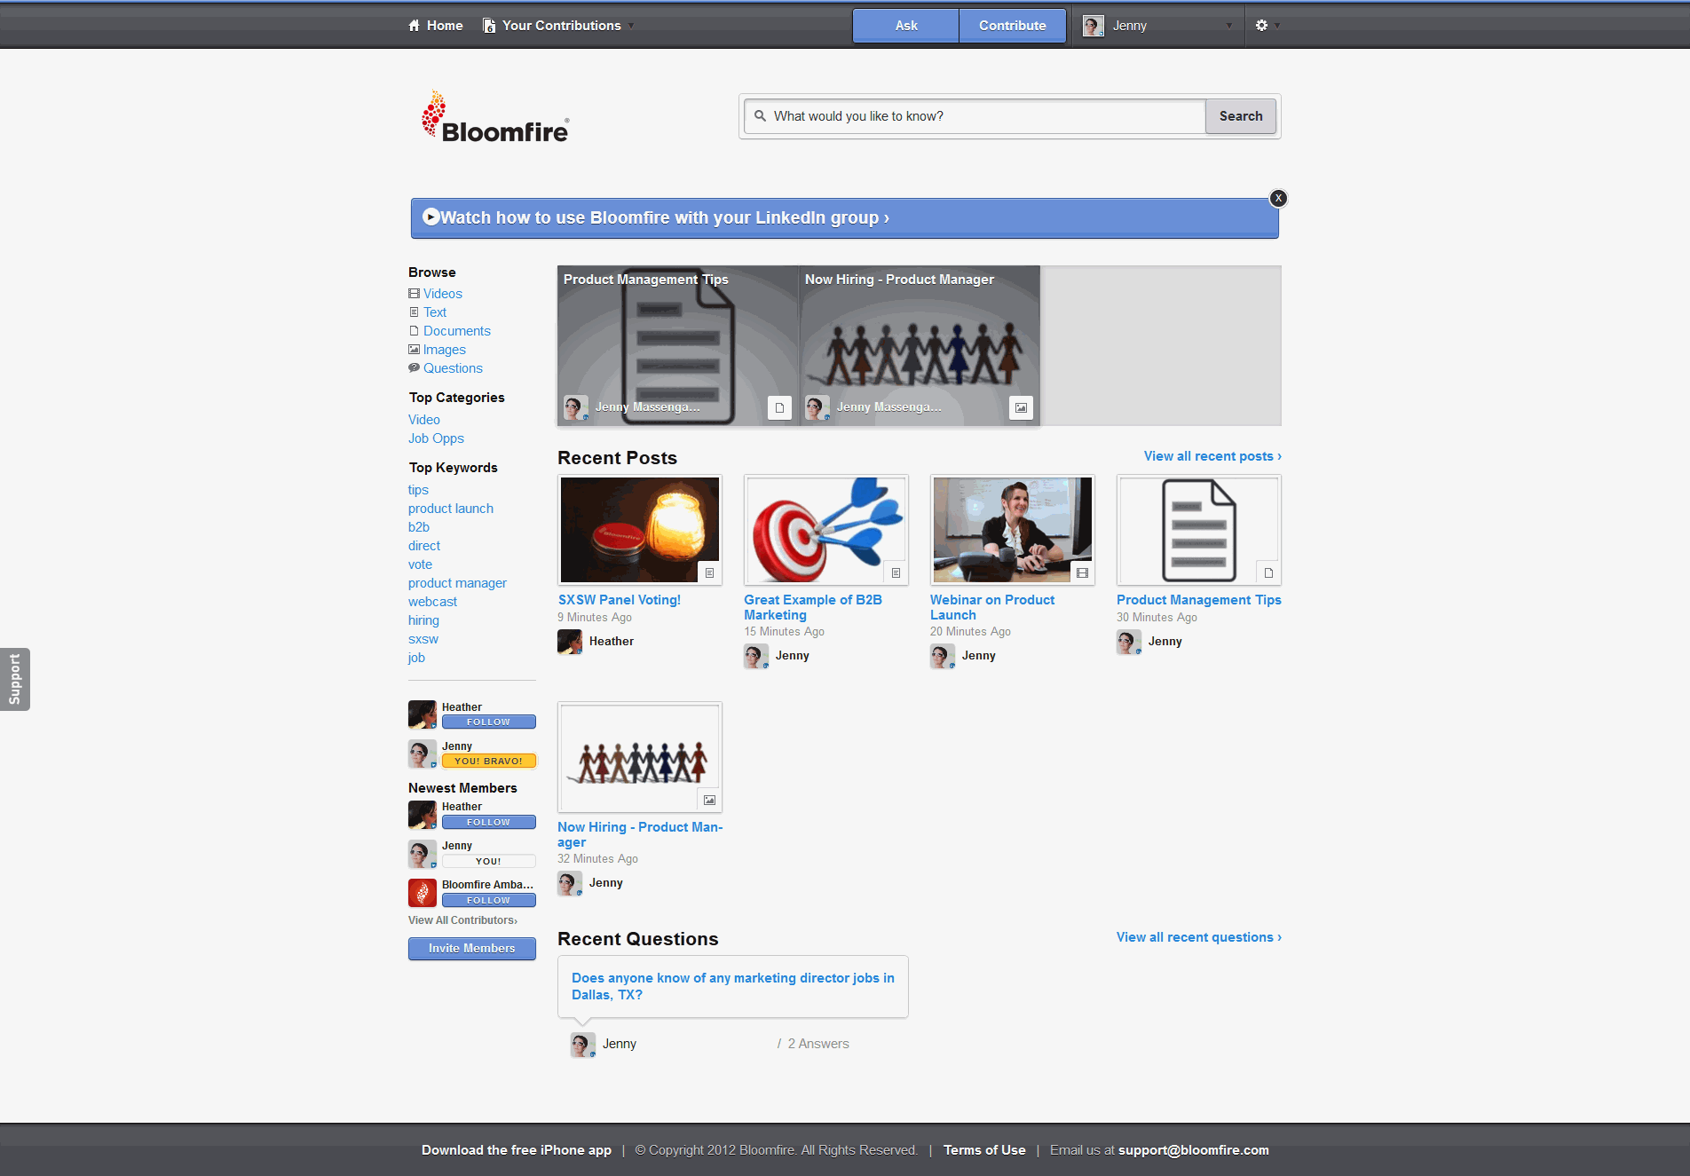Focus the 'What would you like to know?' search field
Image resolution: width=1690 pixels, height=1176 pixels.
click(x=975, y=116)
